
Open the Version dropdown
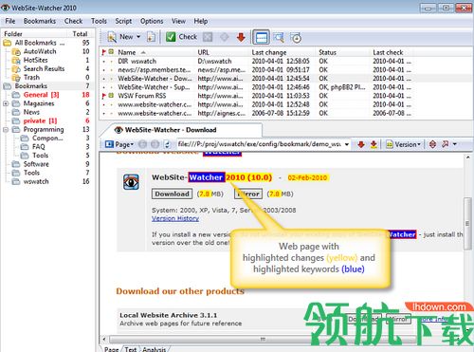pyautogui.click(x=419, y=144)
